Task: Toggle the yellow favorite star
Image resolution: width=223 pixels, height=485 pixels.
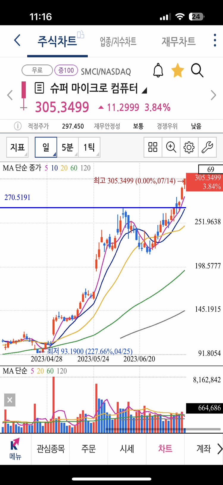Action: (x=178, y=70)
